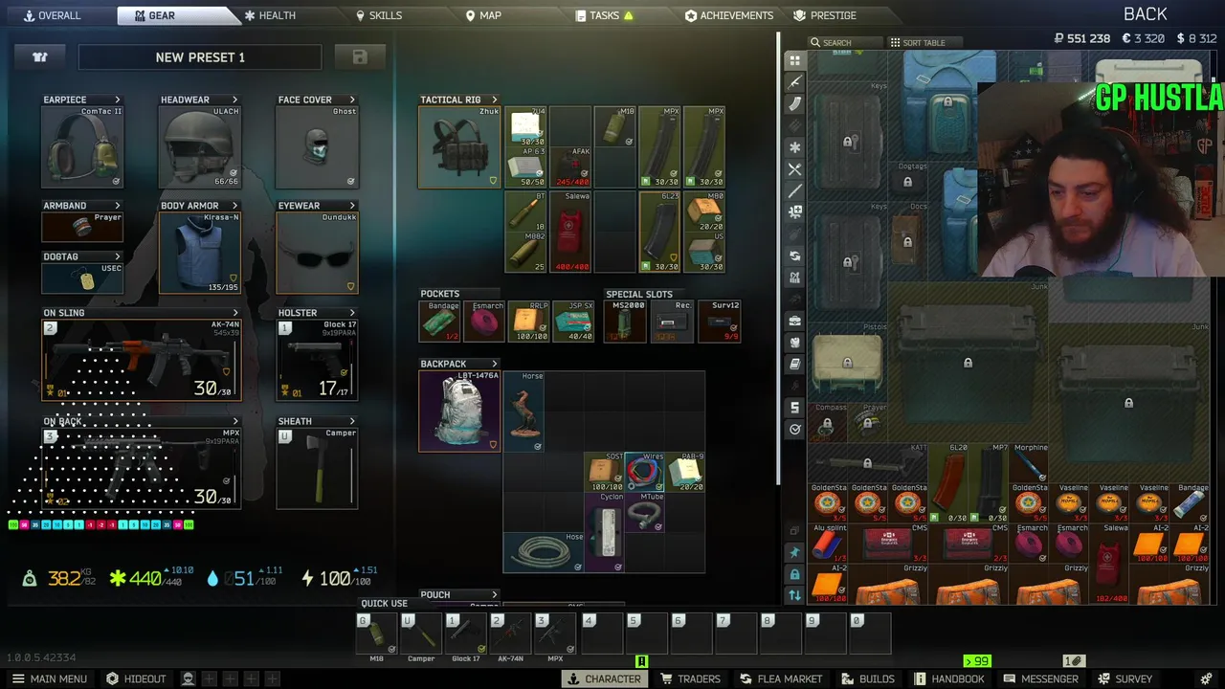Click the BACK button

pyautogui.click(x=1145, y=14)
